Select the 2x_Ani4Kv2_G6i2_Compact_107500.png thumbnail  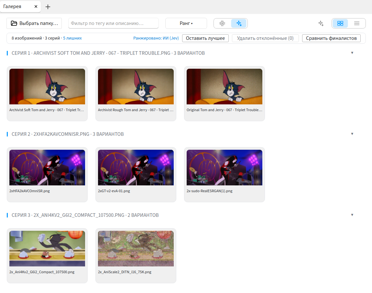pyautogui.click(x=47, y=249)
